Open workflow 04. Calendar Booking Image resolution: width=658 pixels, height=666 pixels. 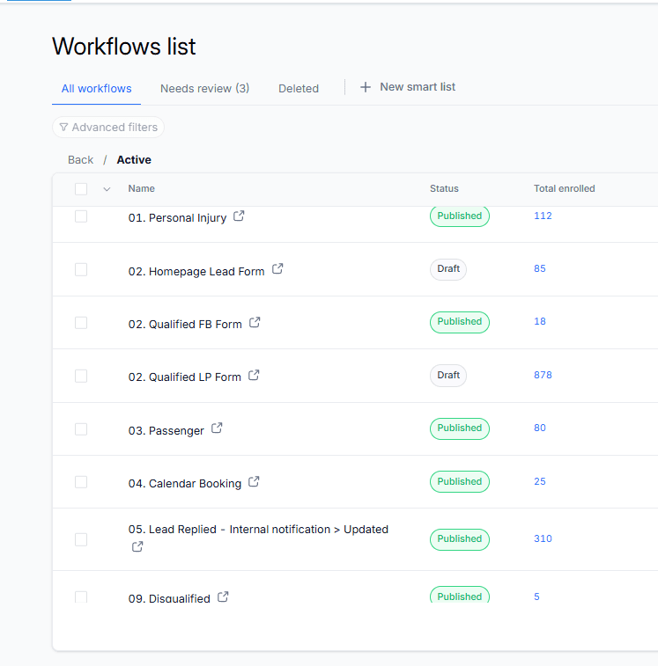tap(185, 484)
